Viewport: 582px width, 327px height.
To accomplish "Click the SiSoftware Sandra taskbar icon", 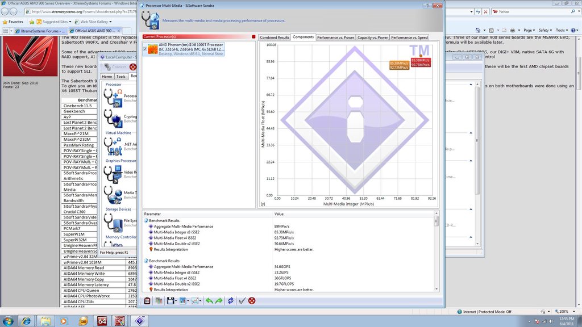I will point(140,321).
